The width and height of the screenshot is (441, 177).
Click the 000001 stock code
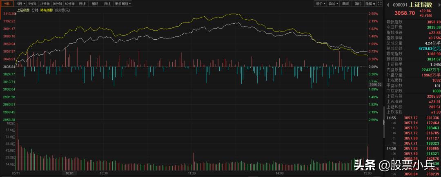tap(400, 5)
